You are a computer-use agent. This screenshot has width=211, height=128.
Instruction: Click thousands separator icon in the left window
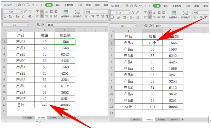point(97,16)
